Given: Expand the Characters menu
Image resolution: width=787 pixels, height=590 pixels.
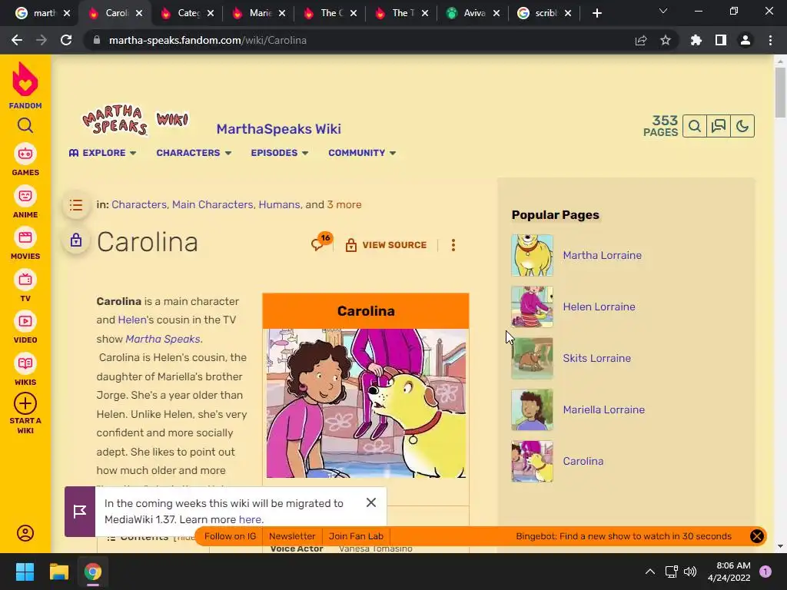Looking at the screenshot, I should tap(194, 153).
